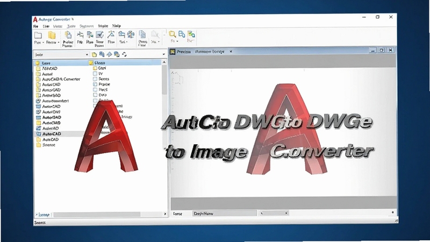The height and width of the screenshot is (242, 430).
Task: Click right arrow of file list horizontal scrollbar
Action: [165, 213]
